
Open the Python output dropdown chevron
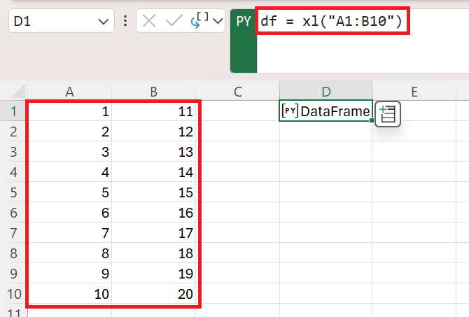tap(217, 21)
